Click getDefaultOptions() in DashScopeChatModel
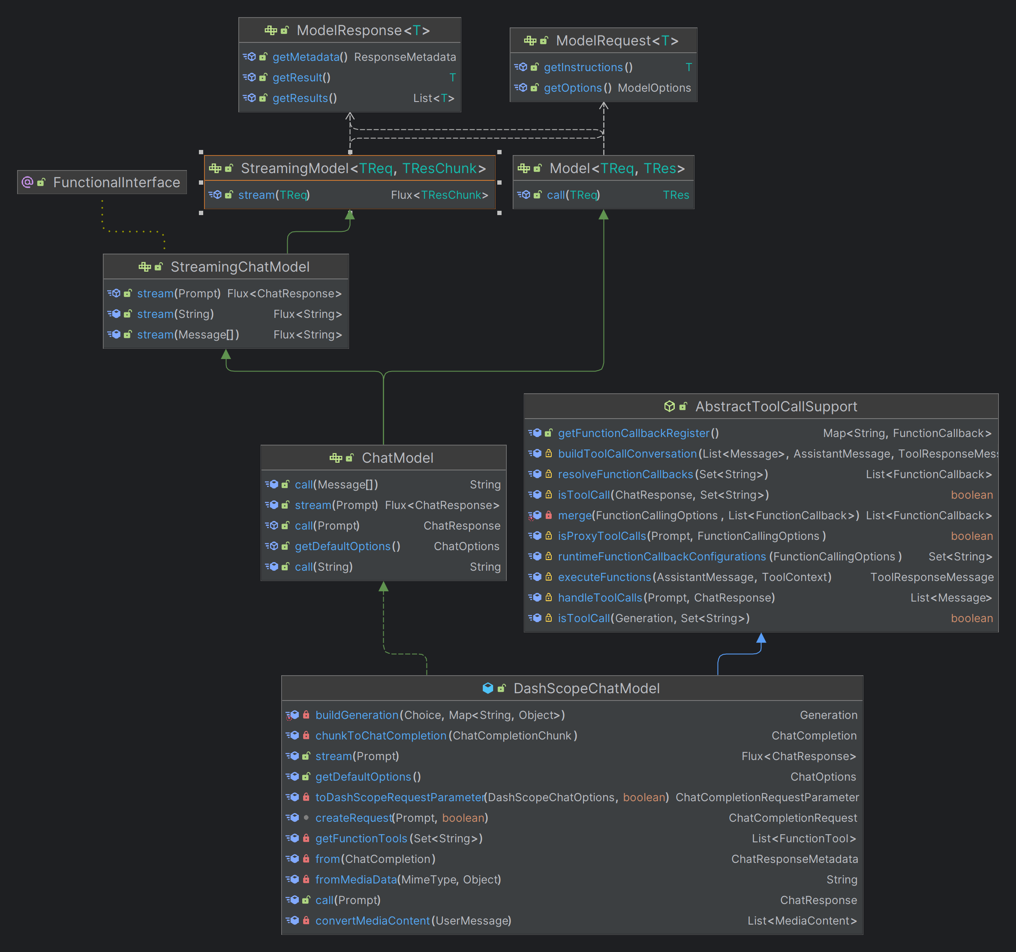Screen dimensions: 1016x952 pos(368,777)
